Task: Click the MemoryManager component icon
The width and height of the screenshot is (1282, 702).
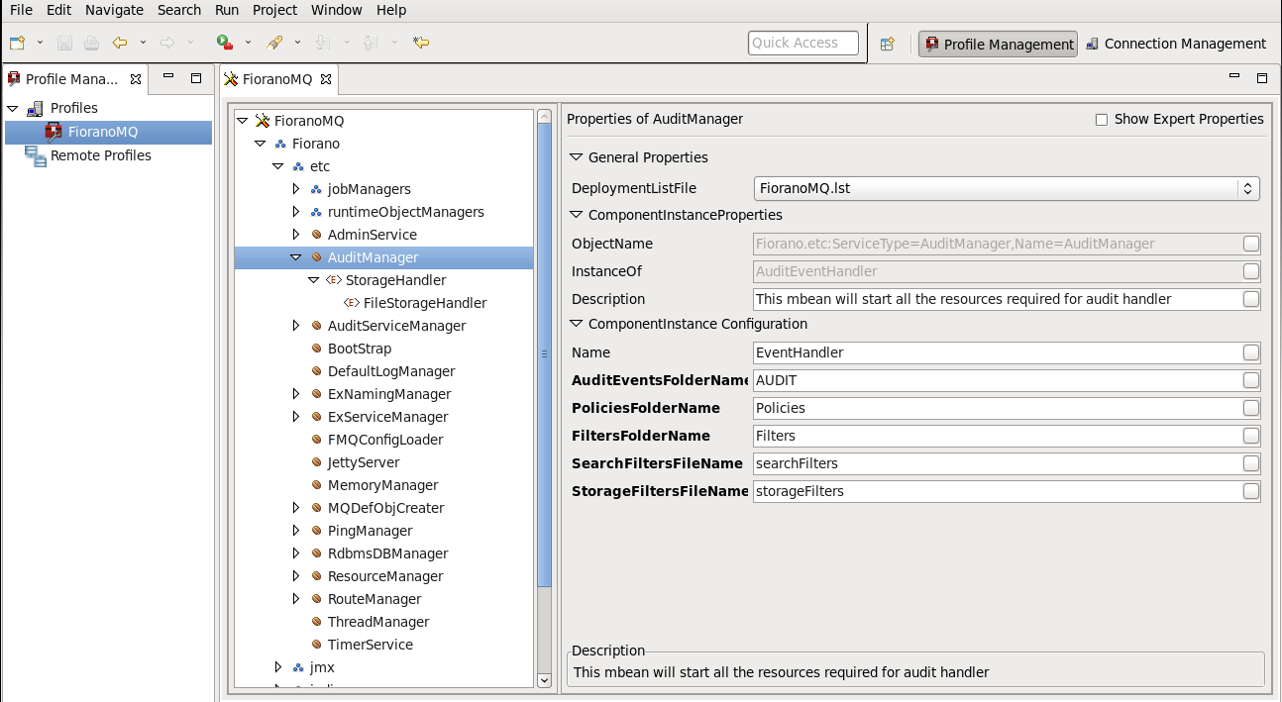Action: 316,485
